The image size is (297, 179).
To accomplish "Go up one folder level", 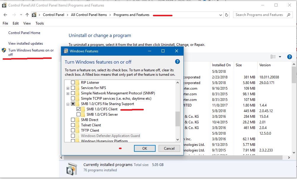I will 27,15.
